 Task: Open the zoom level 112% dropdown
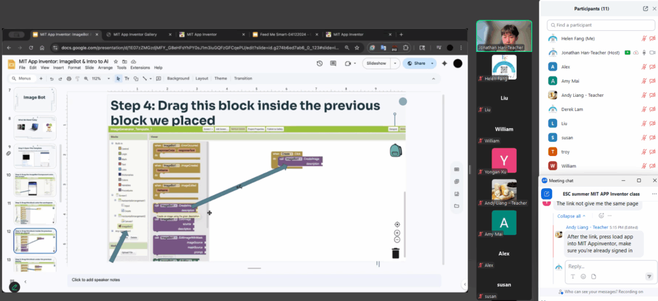point(98,78)
